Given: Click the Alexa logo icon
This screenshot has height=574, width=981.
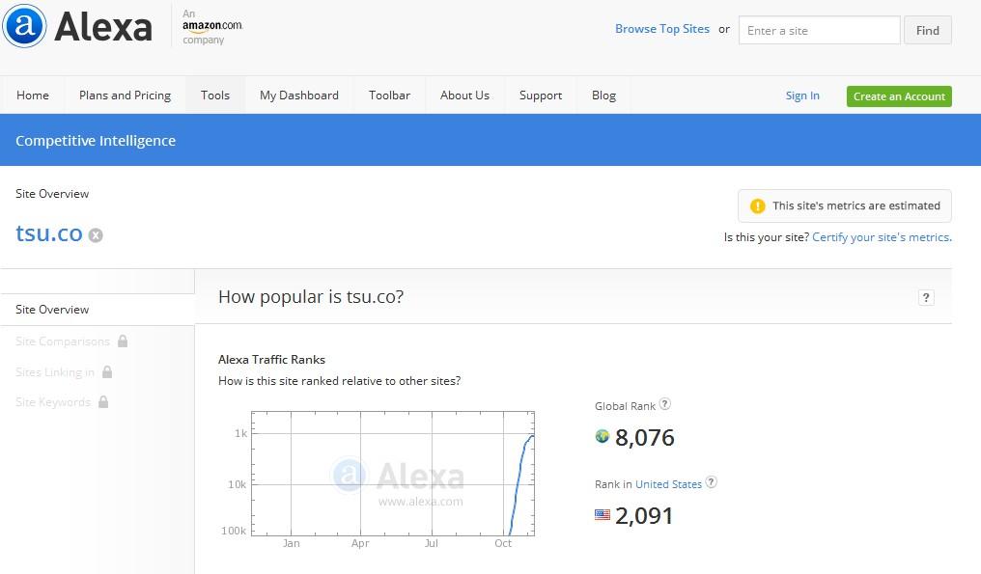Looking at the screenshot, I should pos(24,26).
